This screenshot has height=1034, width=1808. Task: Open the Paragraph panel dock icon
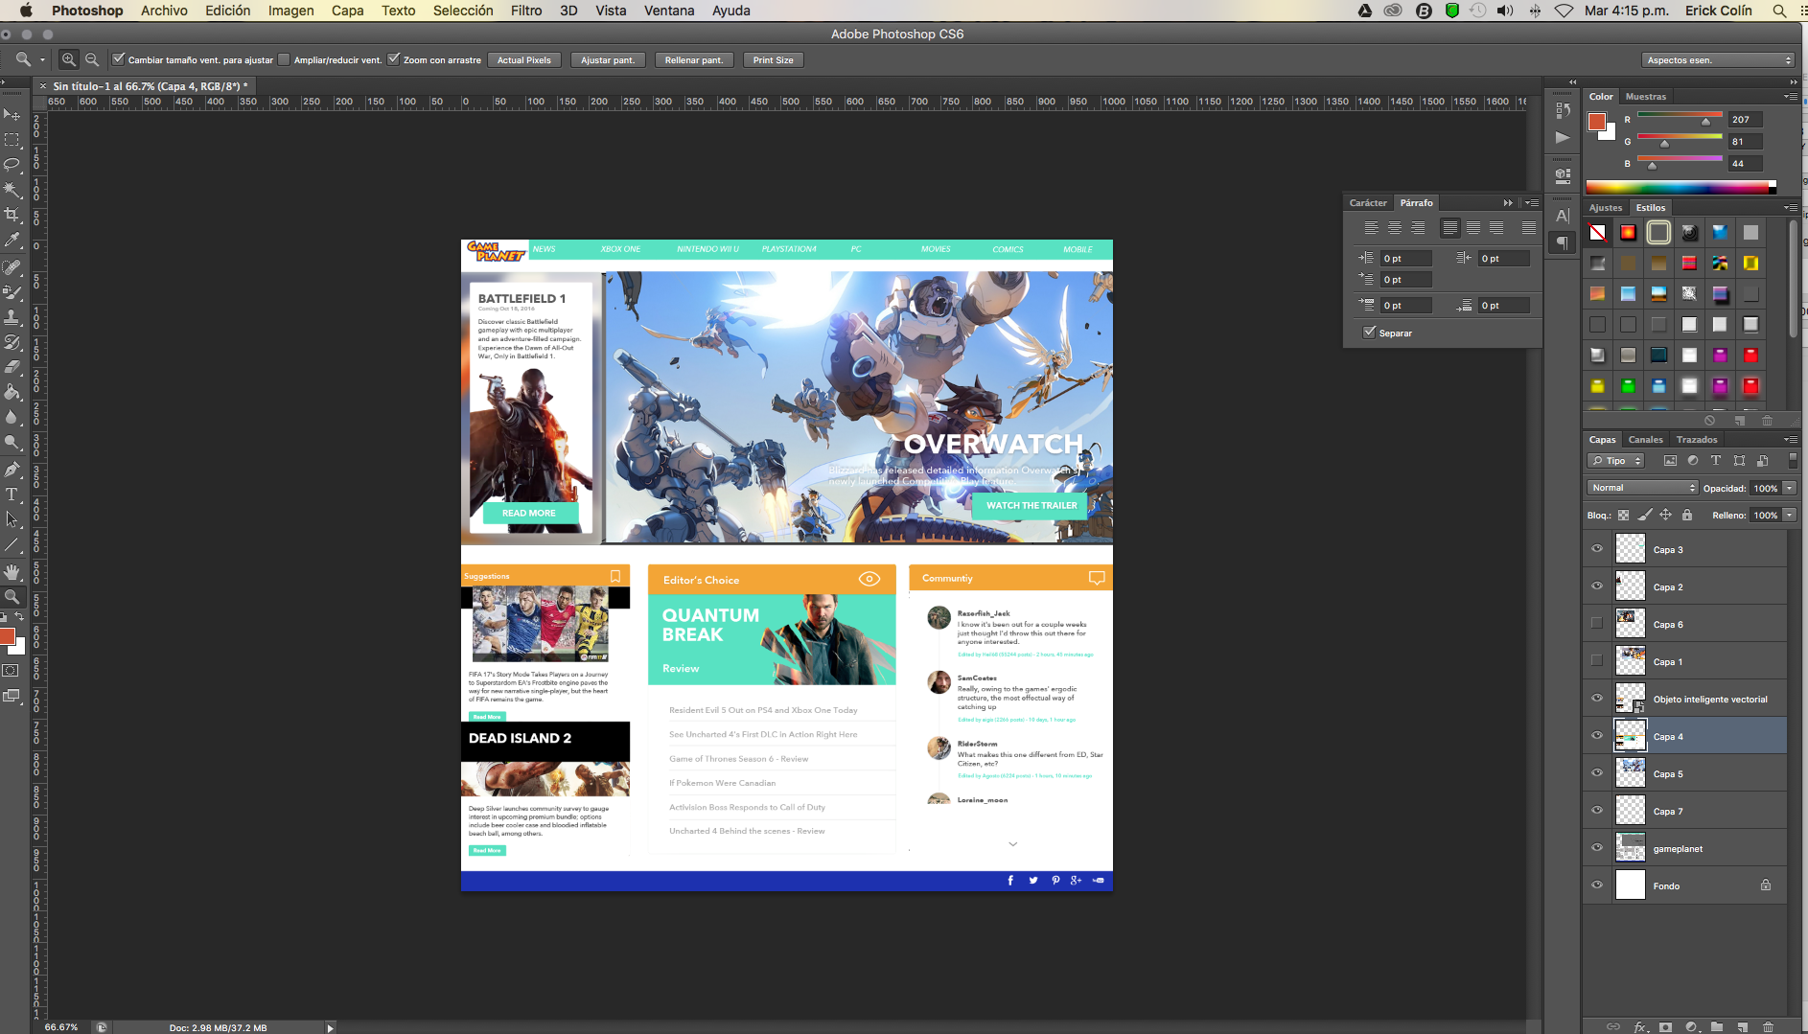[1563, 243]
